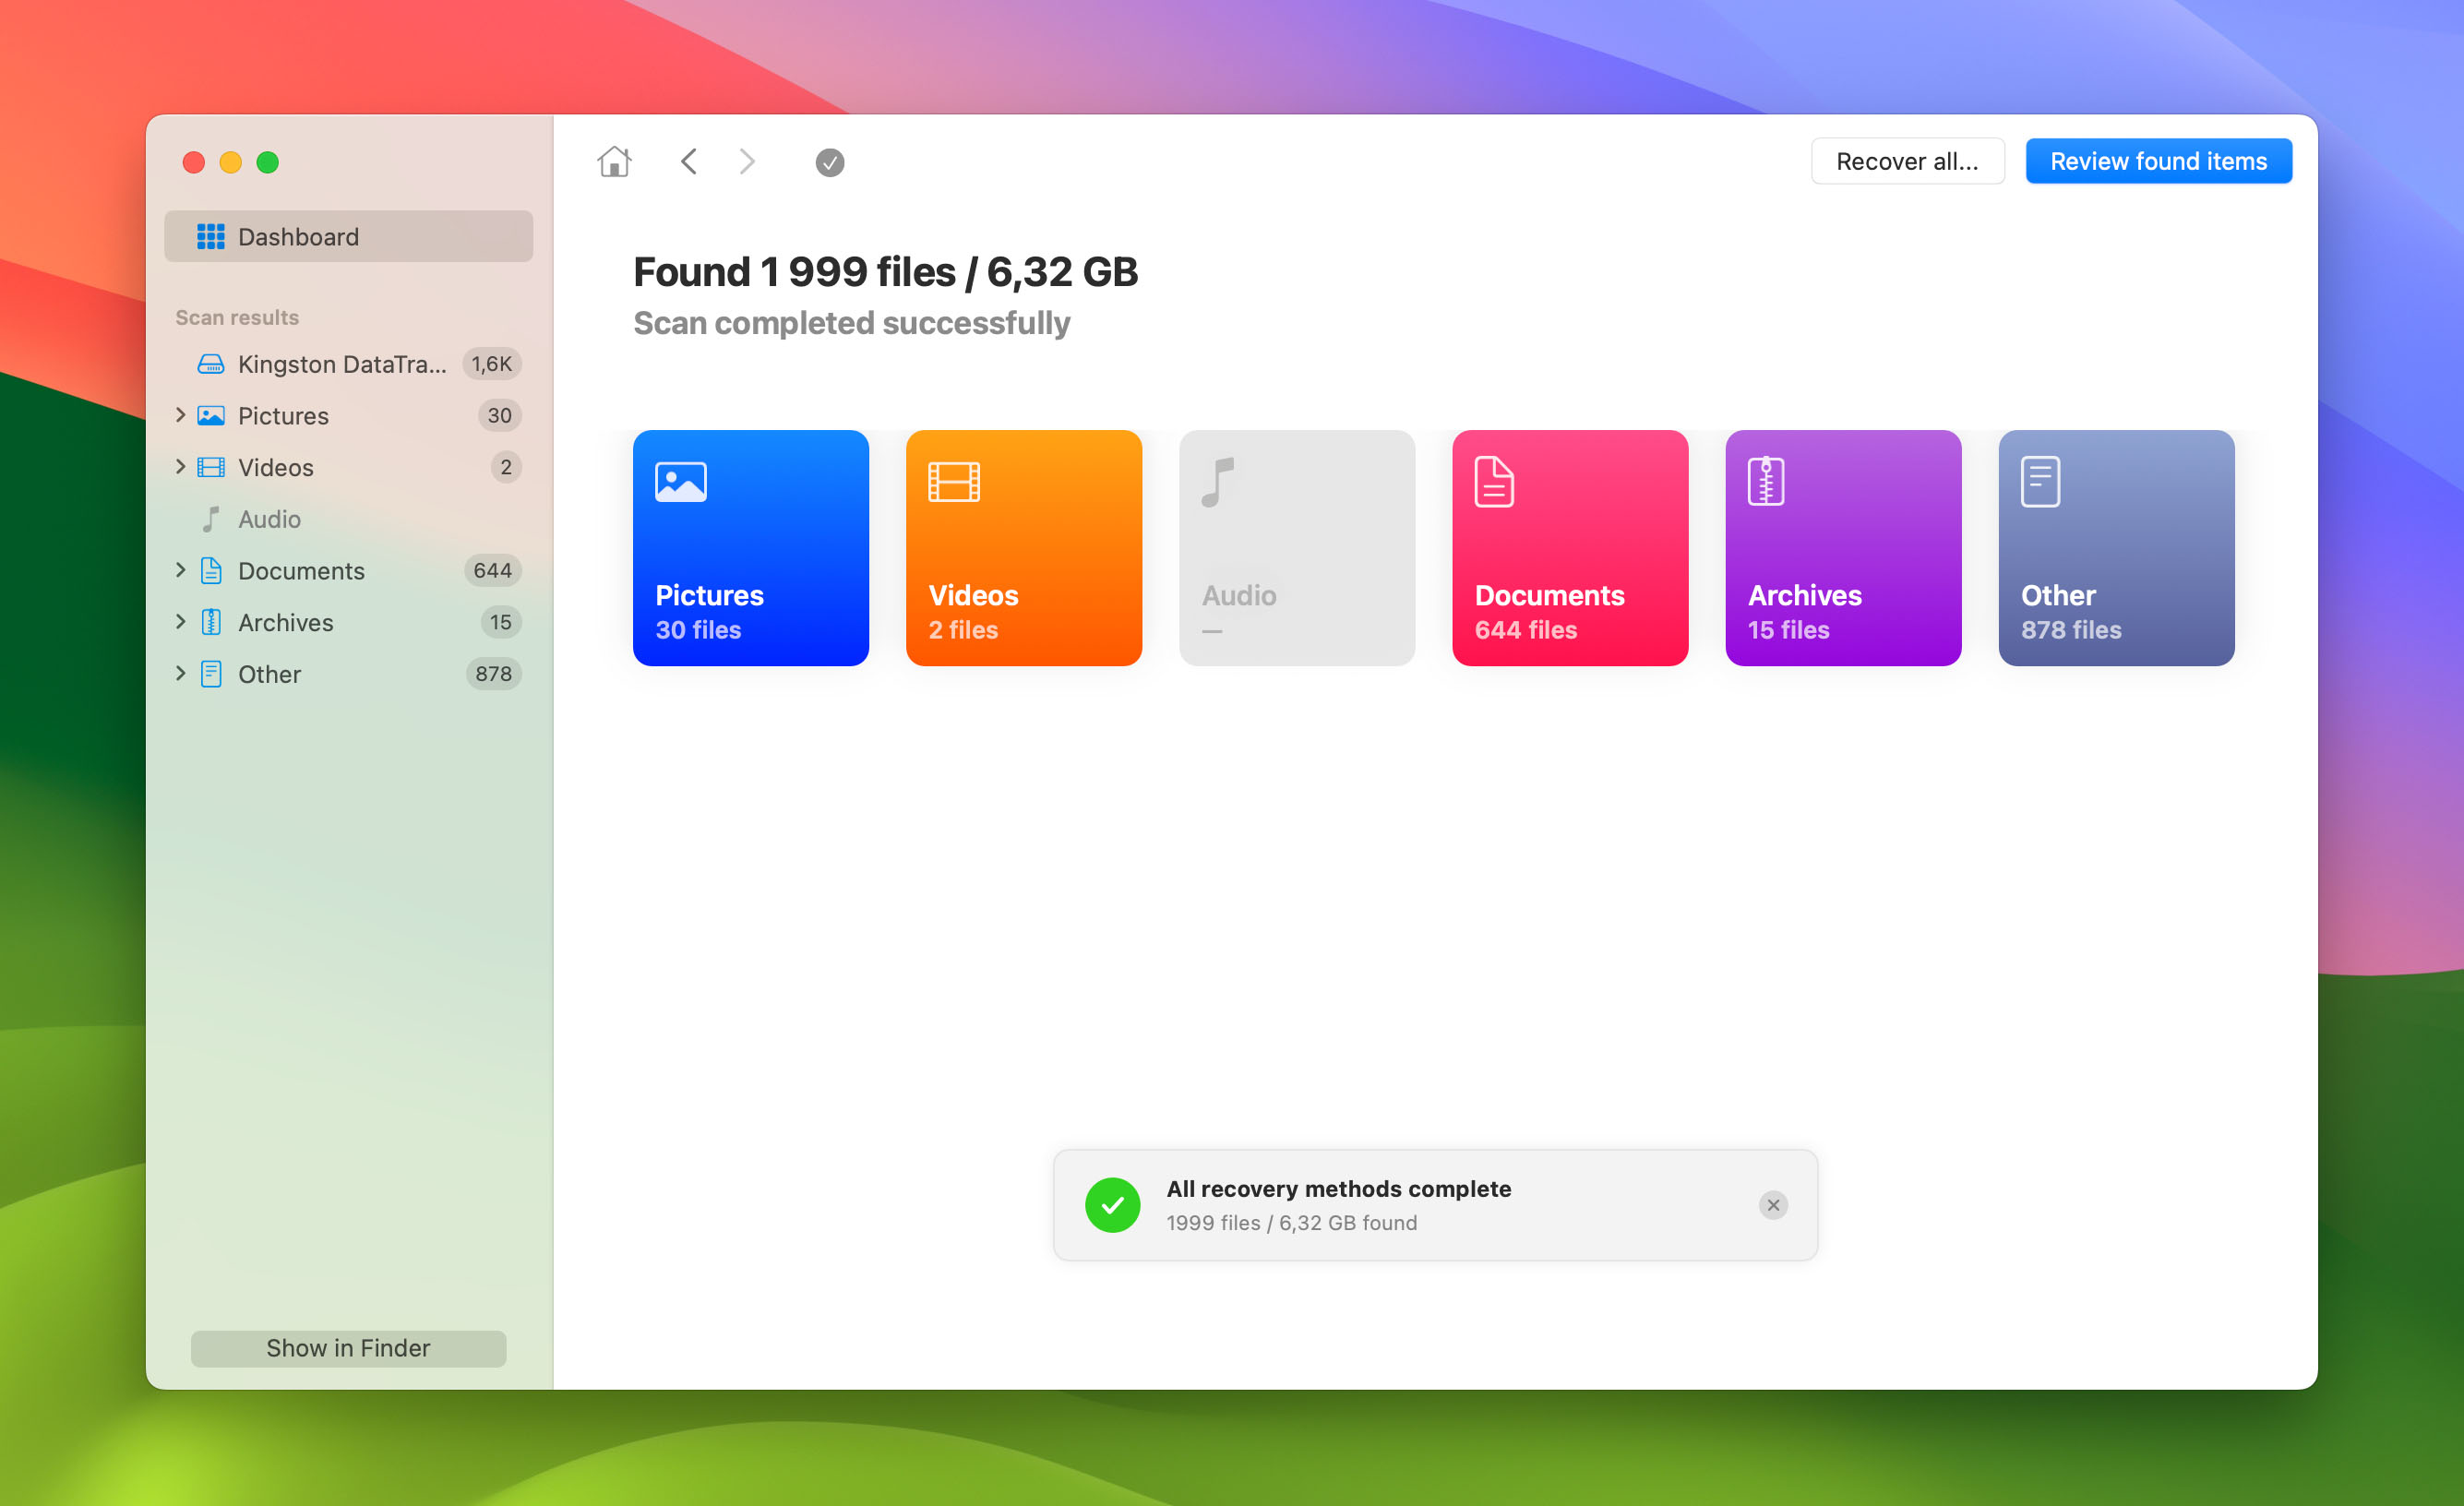Viewport: 2464px width, 1506px height.
Task: Open the Dashboard sidebar item
Action: [x=348, y=236]
